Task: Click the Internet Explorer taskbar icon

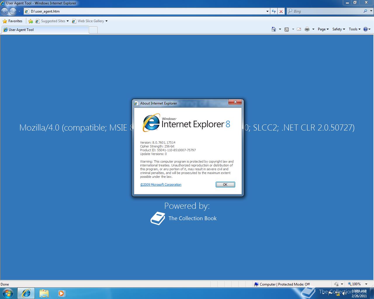Action: (x=26, y=293)
